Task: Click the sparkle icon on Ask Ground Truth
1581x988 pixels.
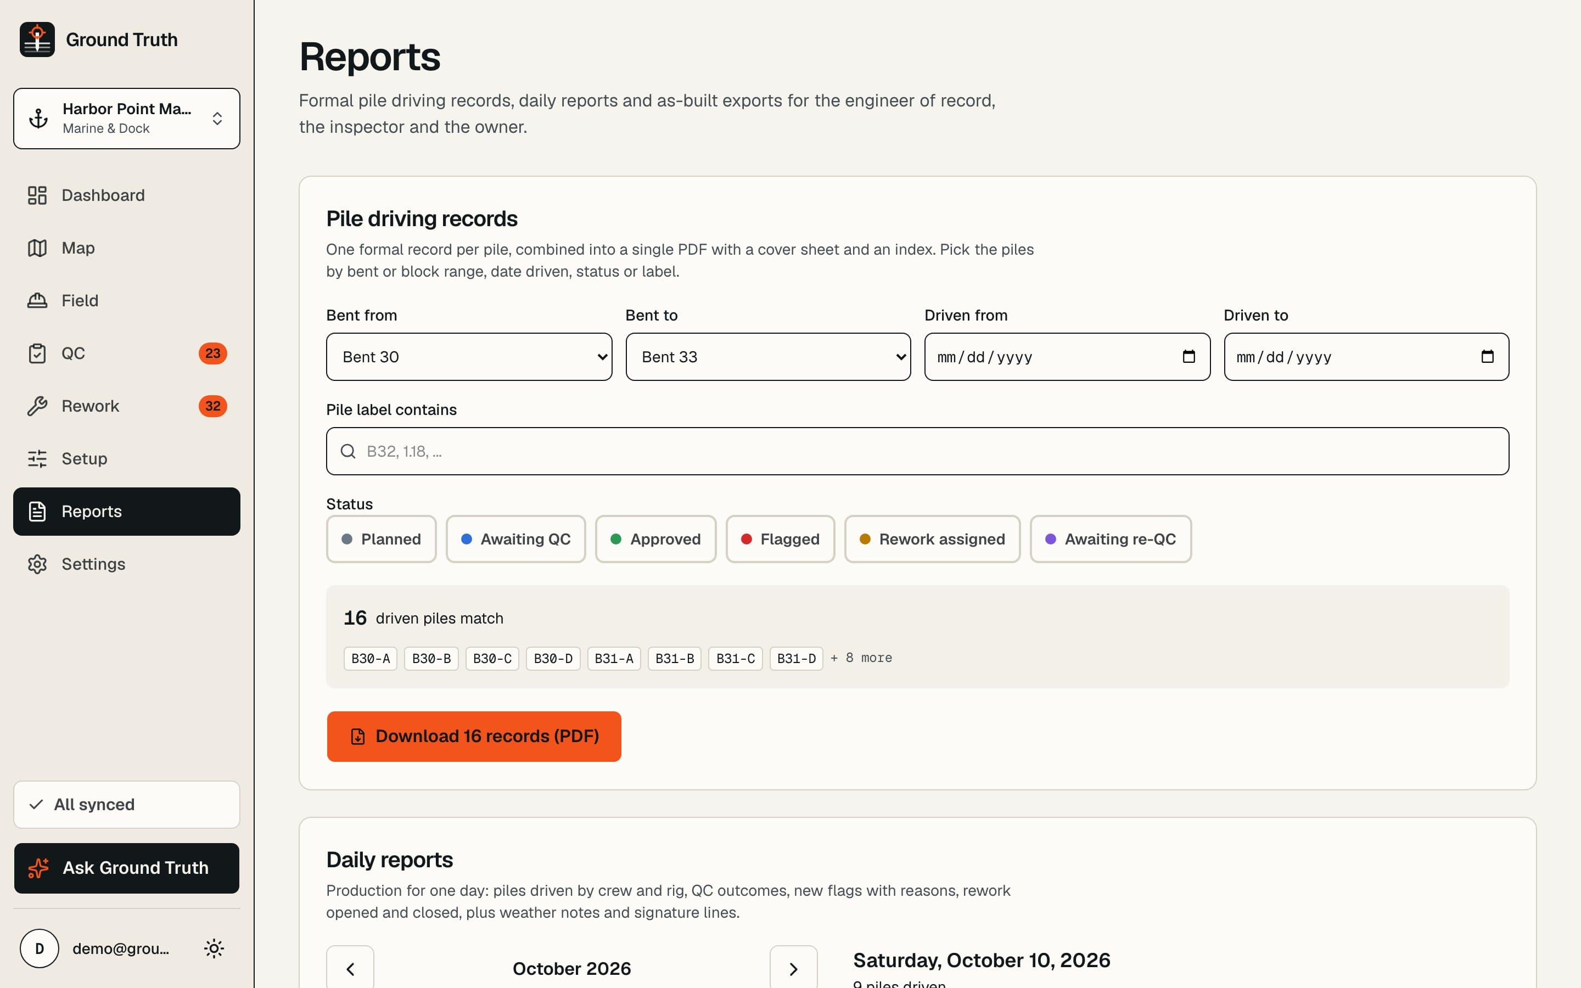Action: (x=38, y=868)
